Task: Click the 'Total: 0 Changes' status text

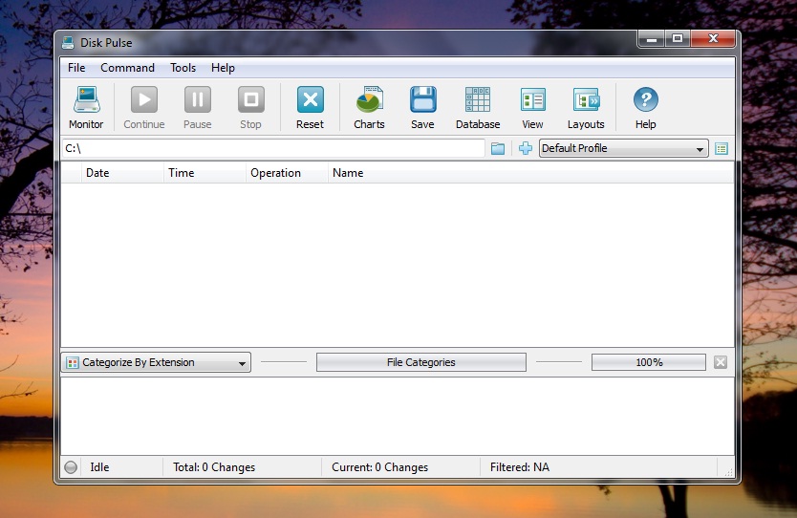Action: pos(214,467)
